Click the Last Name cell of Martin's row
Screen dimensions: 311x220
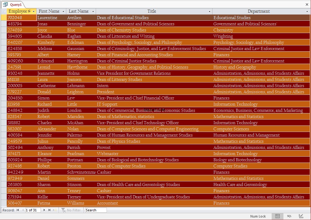click(81, 172)
